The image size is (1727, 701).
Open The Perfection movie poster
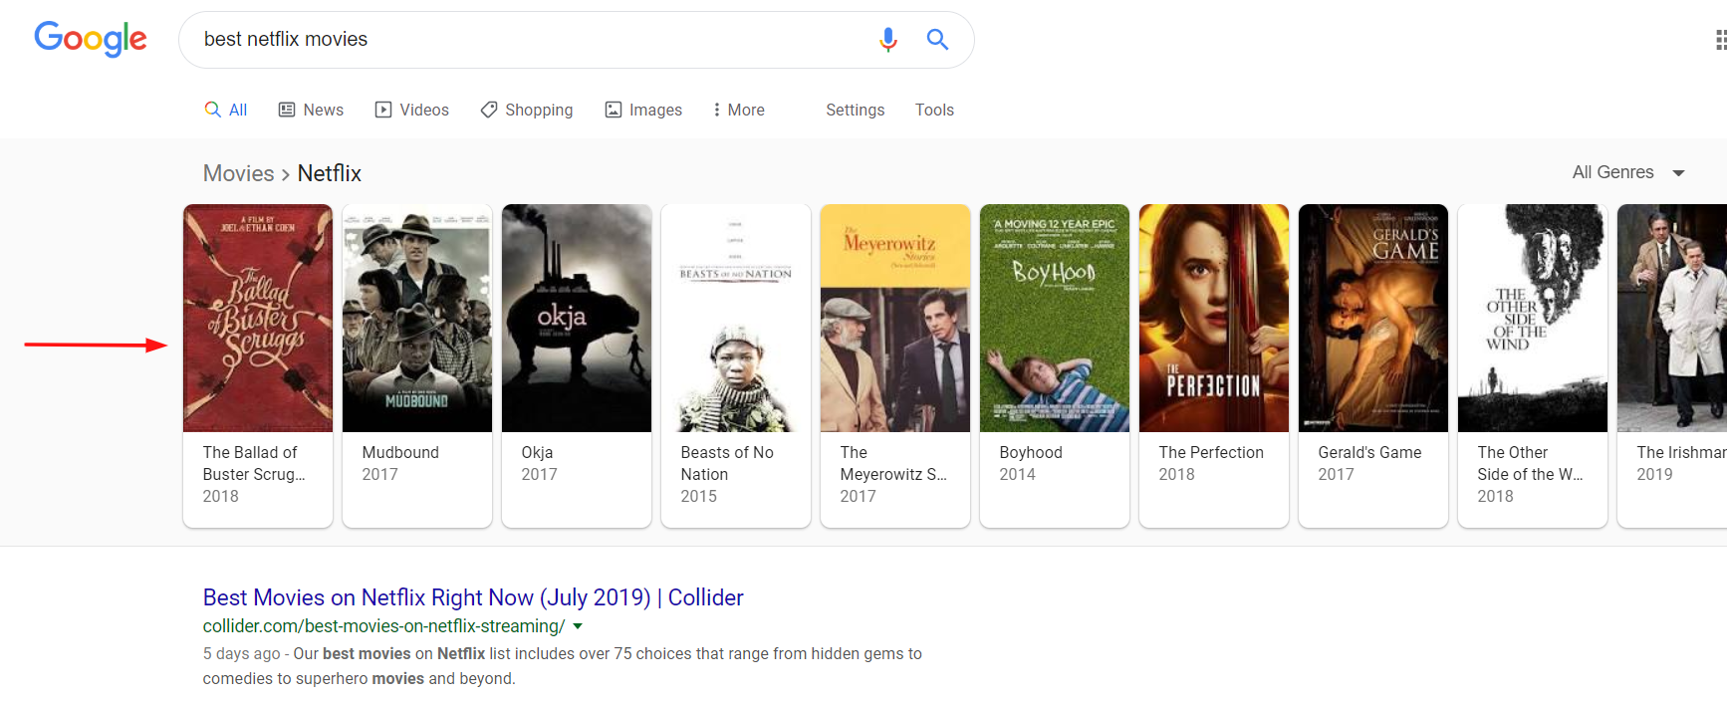tap(1214, 319)
